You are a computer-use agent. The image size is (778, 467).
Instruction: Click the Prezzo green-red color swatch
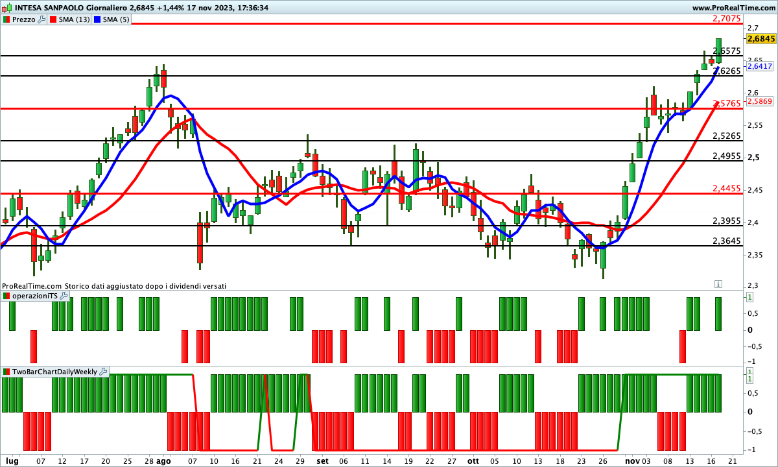click(x=6, y=19)
